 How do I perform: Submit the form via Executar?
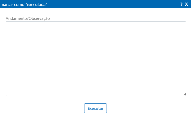95,108
